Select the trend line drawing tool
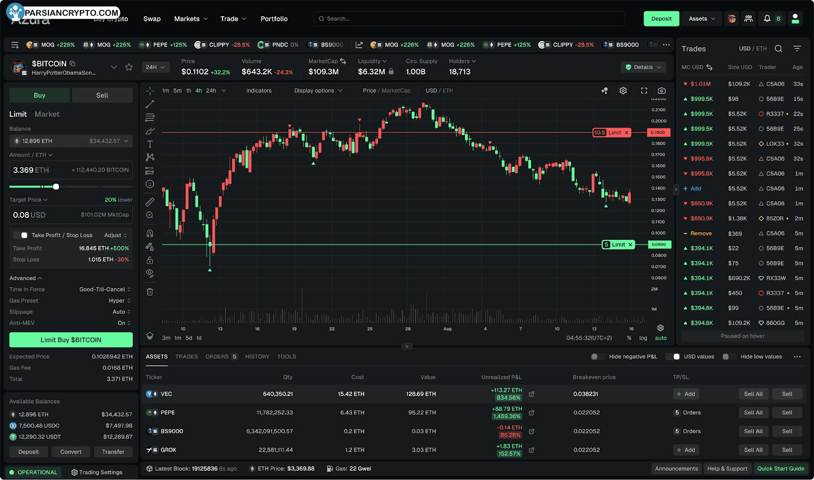 [x=150, y=104]
